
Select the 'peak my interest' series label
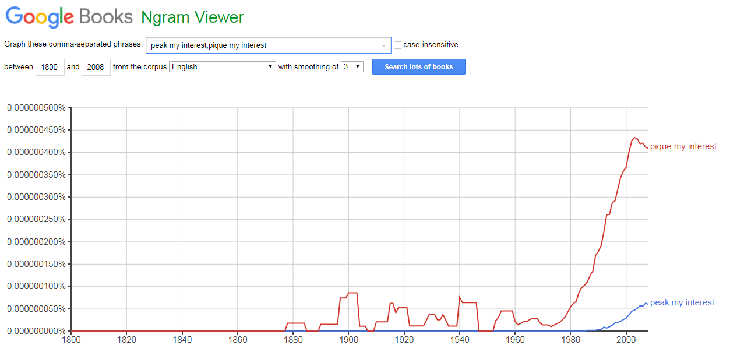[x=682, y=302]
